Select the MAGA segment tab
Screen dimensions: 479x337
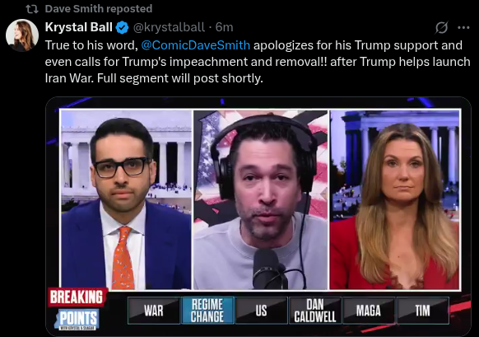coord(369,311)
